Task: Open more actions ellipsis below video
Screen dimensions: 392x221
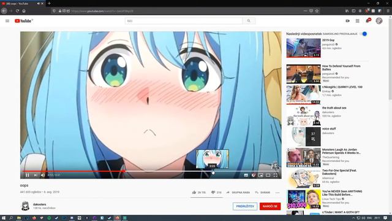Action: [277, 192]
